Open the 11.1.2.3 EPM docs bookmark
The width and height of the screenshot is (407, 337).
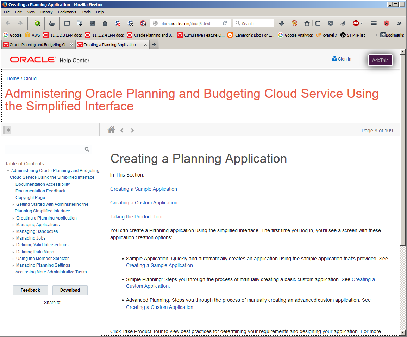pos(63,35)
